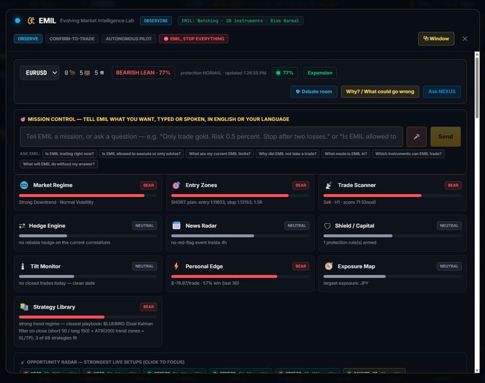Click the Personal Edge red progress bar
Screen dimensions: 485x383
pos(224,276)
